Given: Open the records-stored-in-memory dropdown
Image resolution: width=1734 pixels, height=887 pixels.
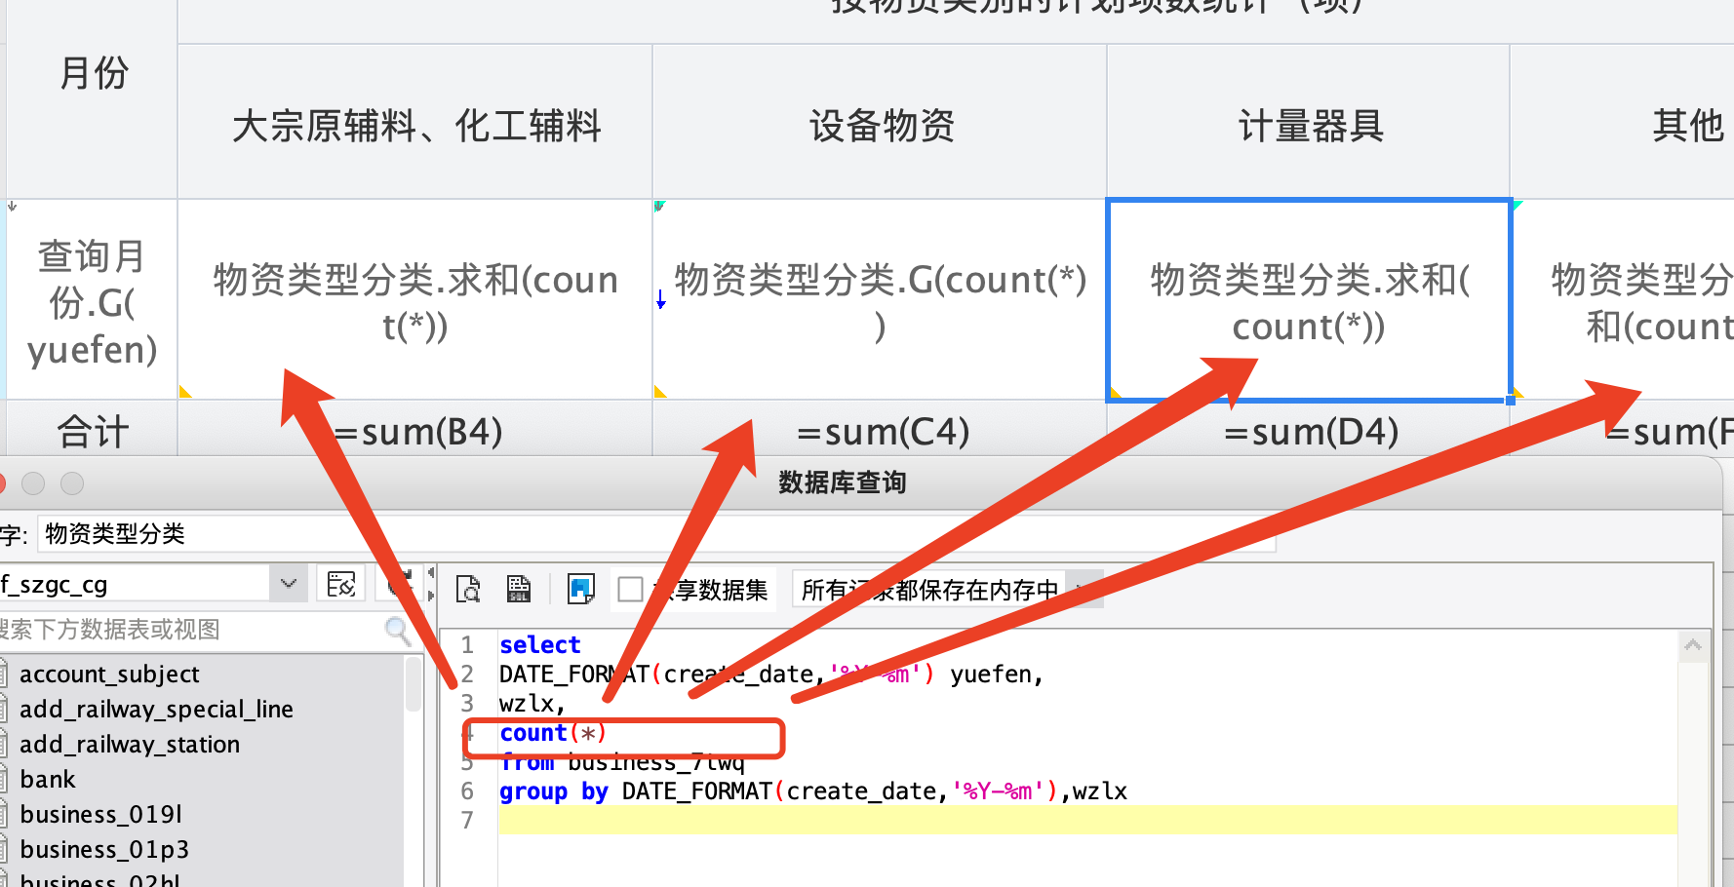Looking at the screenshot, I should (1083, 589).
